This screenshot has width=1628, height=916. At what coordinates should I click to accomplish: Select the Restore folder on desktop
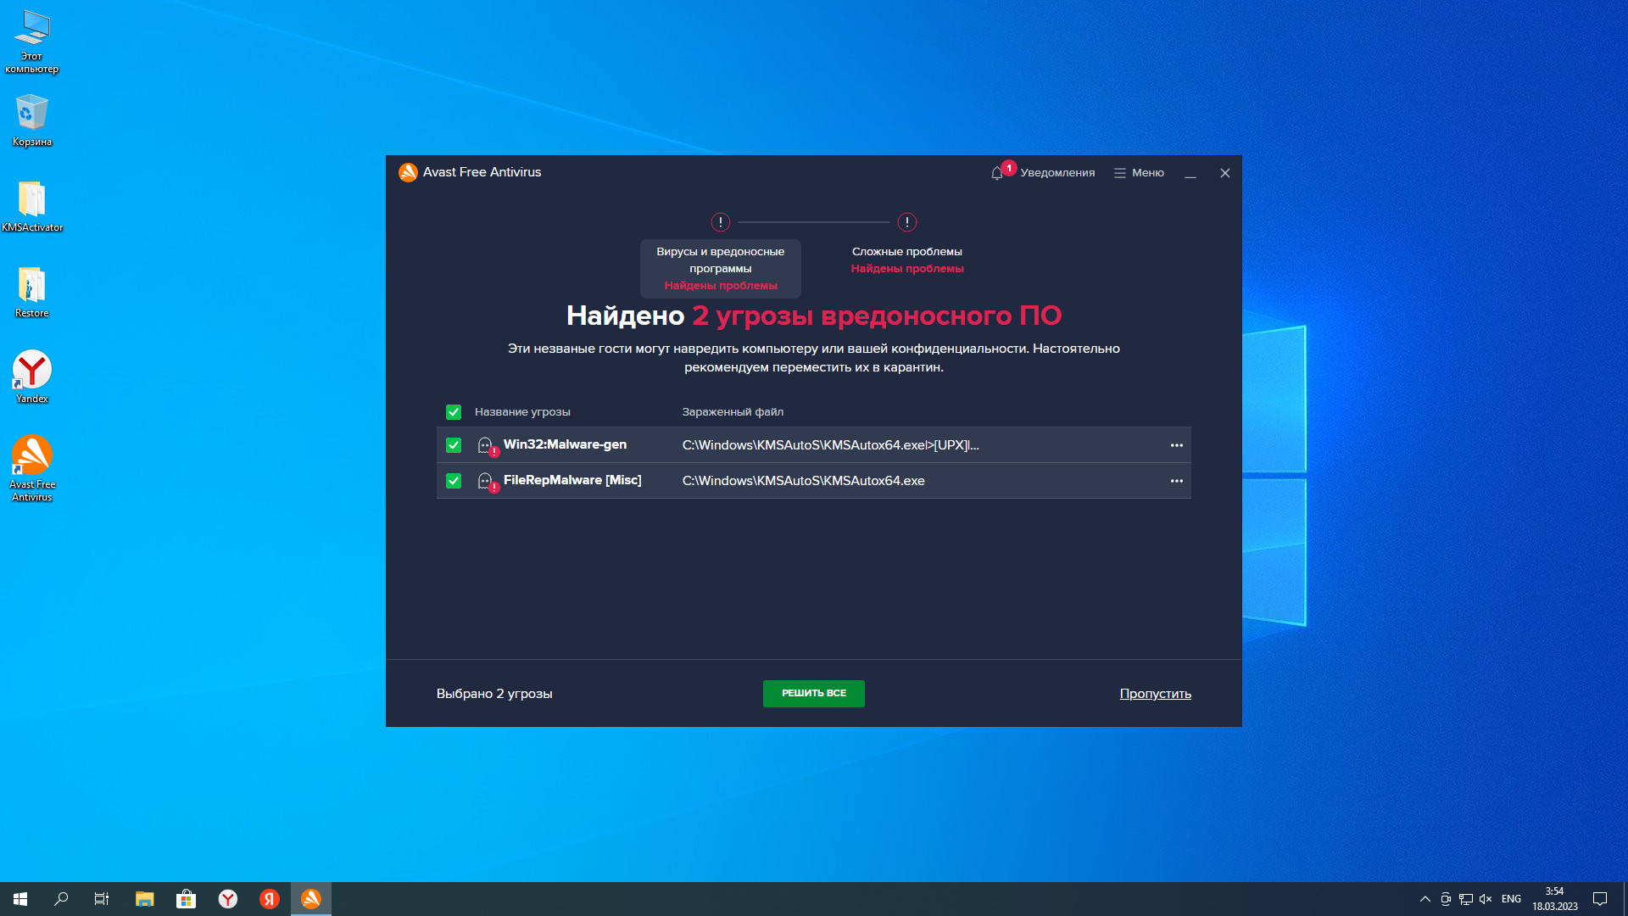tap(32, 292)
